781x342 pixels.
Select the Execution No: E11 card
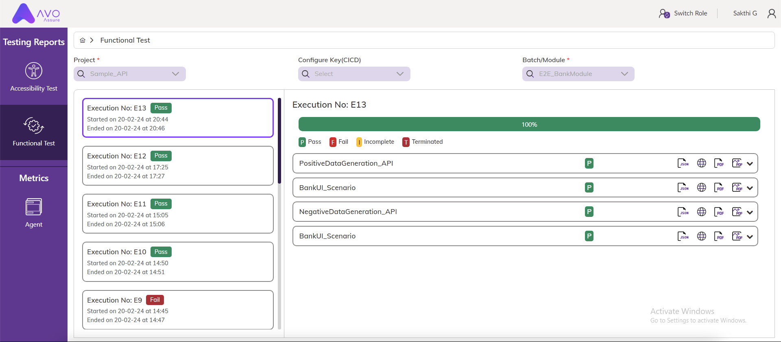tap(178, 214)
